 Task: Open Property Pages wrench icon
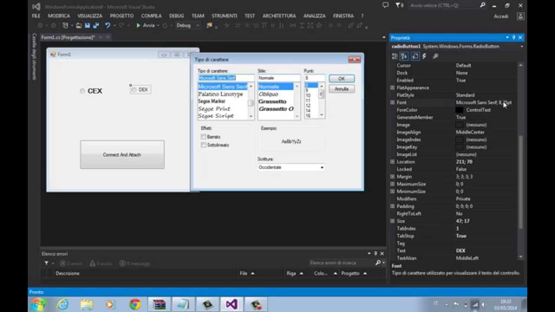pos(435,56)
